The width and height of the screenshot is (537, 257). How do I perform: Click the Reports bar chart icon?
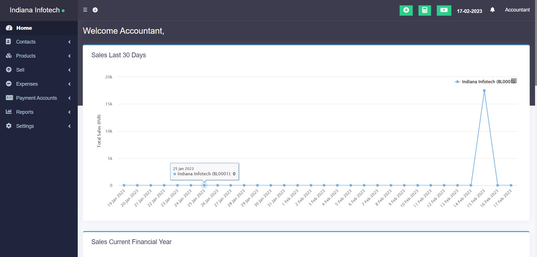pyautogui.click(x=9, y=112)
